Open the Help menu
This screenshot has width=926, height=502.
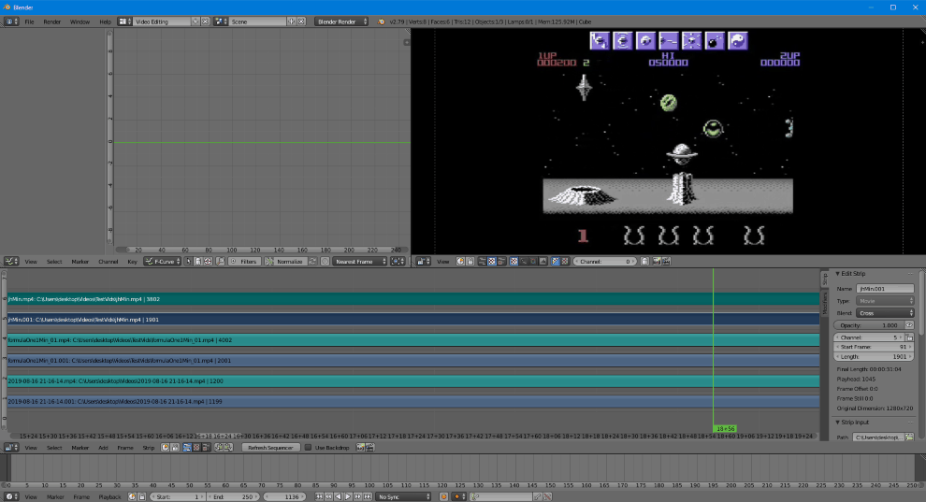tap(105, 22)
